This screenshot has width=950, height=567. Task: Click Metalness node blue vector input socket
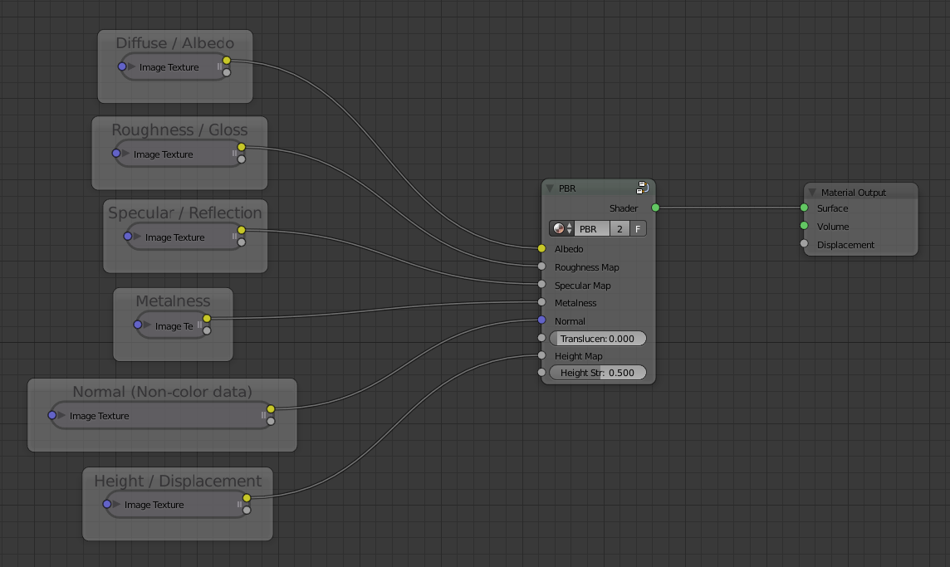138,325
